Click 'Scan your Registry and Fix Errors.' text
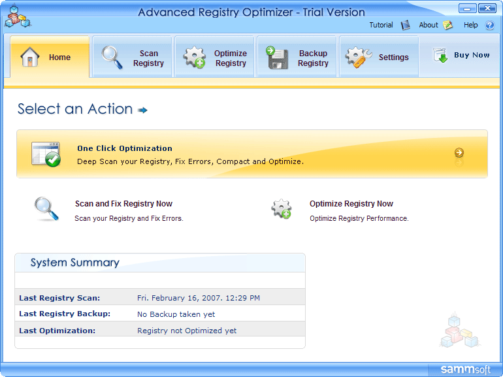 pos(129,218)
